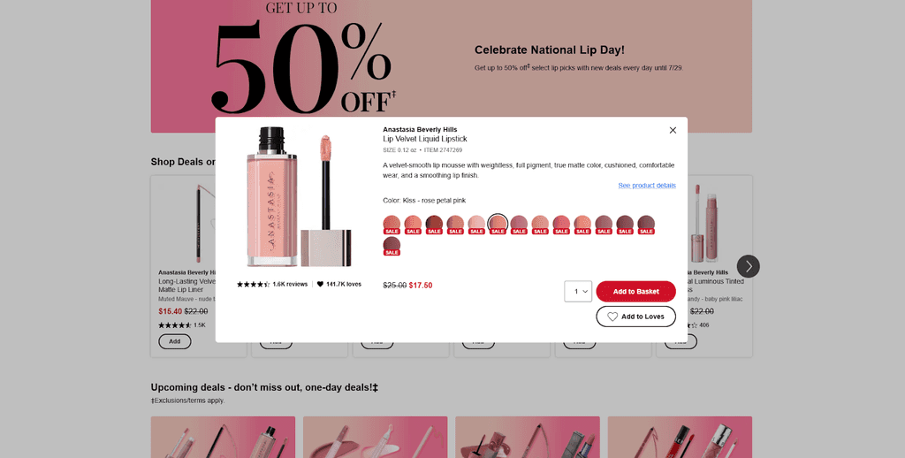
Task: Click the heart icon in Add to Loves
Action: 612,317
